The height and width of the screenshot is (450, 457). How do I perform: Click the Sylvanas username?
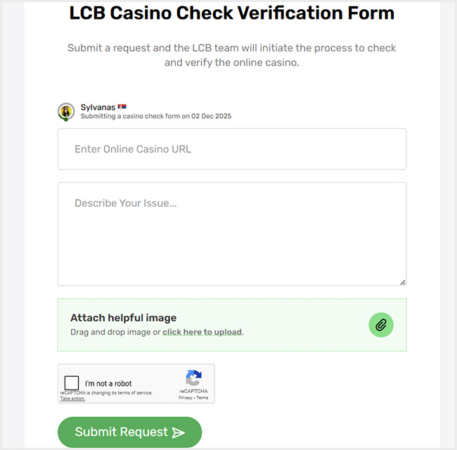point(98,108)
